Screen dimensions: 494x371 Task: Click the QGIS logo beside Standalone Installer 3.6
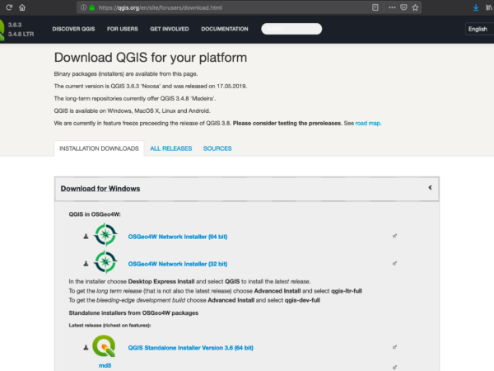pos(104,346)
